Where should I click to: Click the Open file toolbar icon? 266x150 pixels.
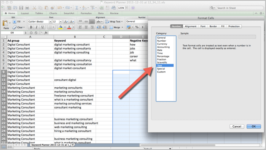coord(15,8)
